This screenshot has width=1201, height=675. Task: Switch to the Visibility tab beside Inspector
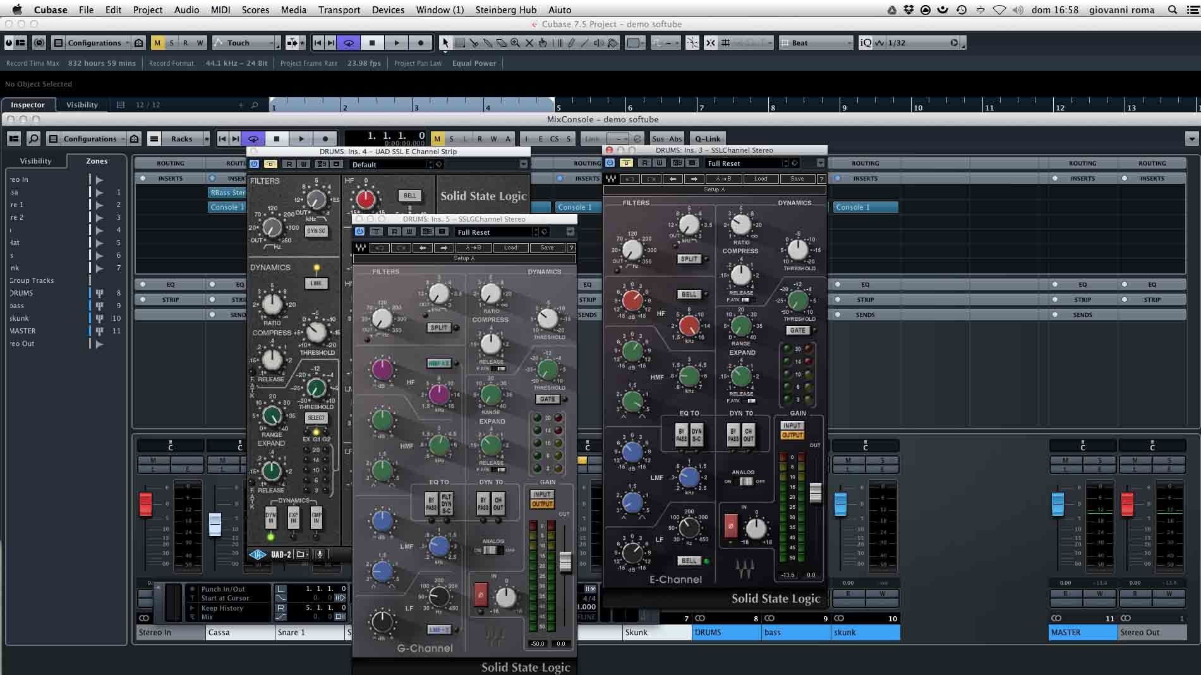point(82,105)
